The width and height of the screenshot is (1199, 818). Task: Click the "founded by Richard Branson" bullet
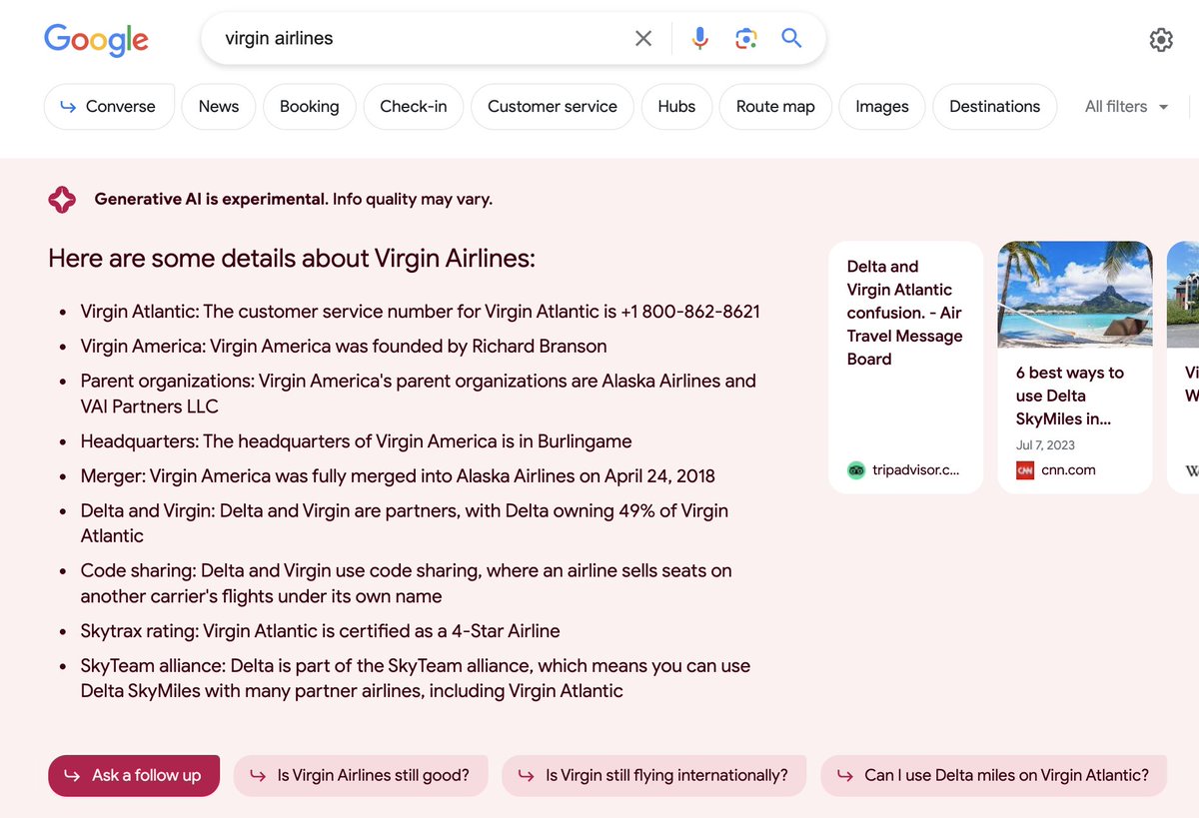(x=344, y=347)
